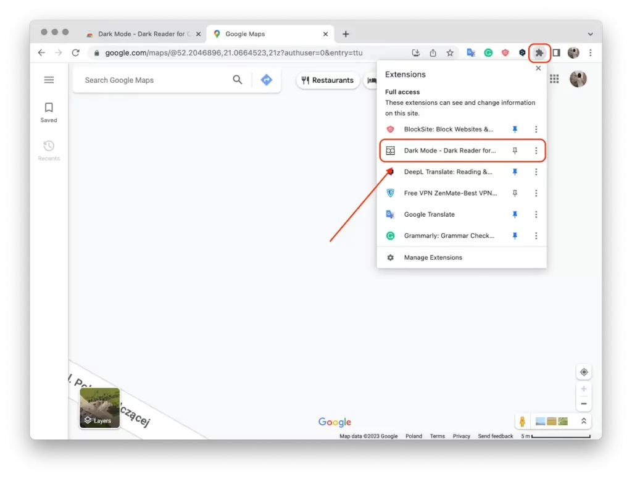Image resolution: width=632 pixels, height=479 pixels.
Task: Open the Privacy link
Action: 462,436
